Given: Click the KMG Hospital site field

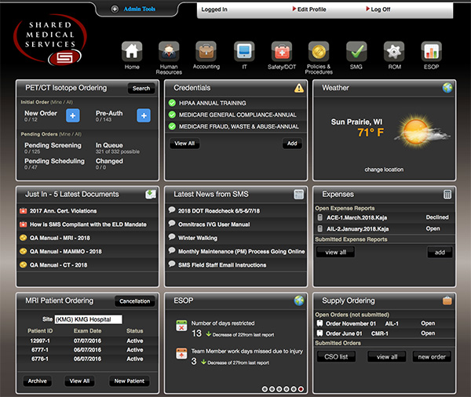Looking at the screenshot, I should pos(88,319).
